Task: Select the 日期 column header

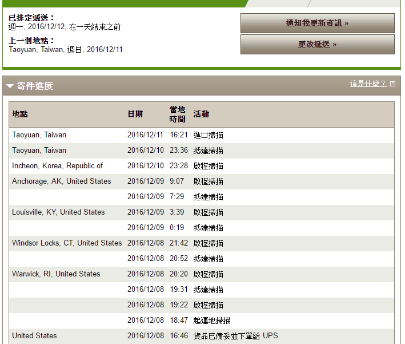Action: 135,114
